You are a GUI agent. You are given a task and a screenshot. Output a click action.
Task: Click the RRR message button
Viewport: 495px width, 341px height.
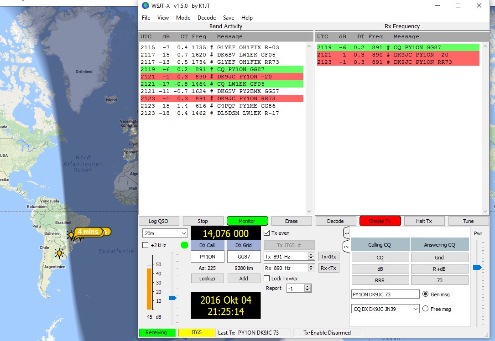(x=380, y=280)
